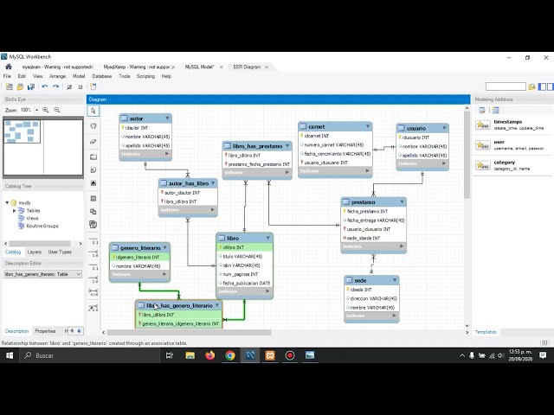
Task: Undo the last action
Action: click(44, 86)
